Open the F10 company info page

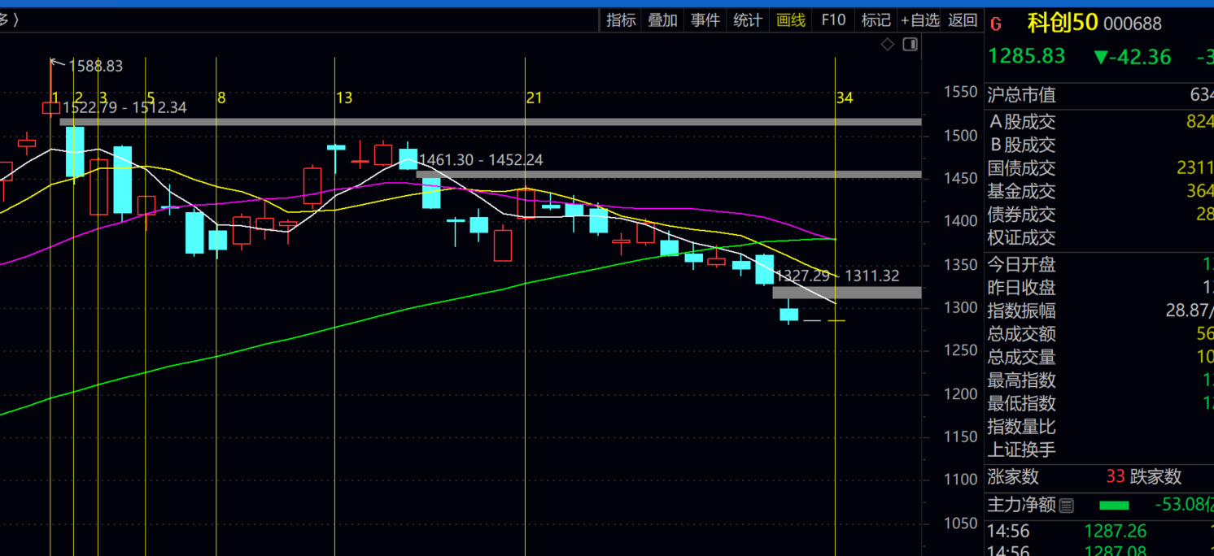pyautogui.click(x=833, y=20)
